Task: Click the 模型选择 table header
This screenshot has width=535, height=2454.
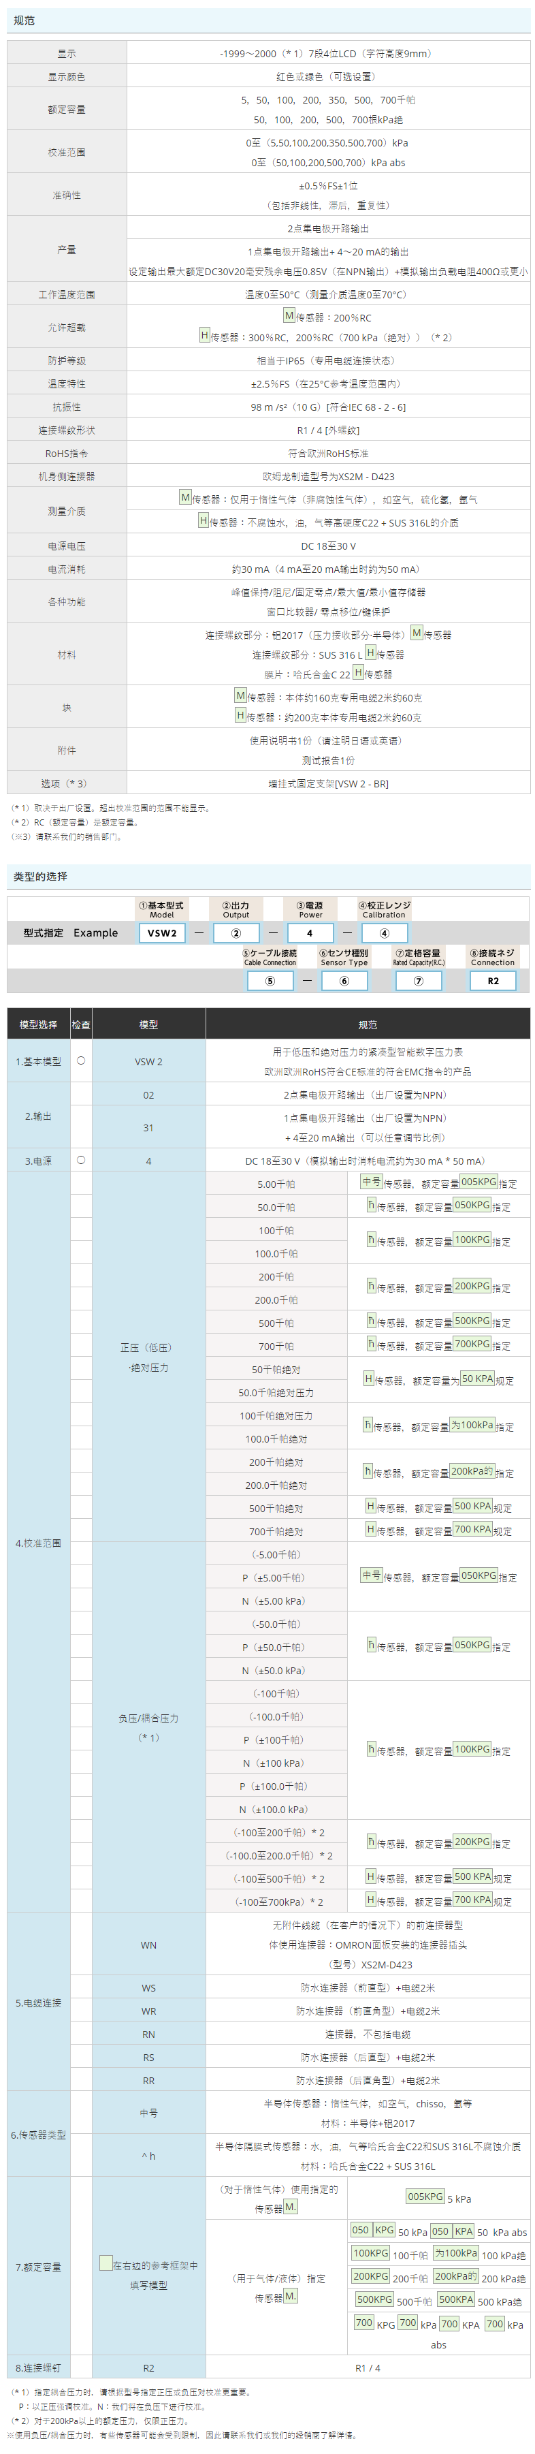Action: point(39,1024)
